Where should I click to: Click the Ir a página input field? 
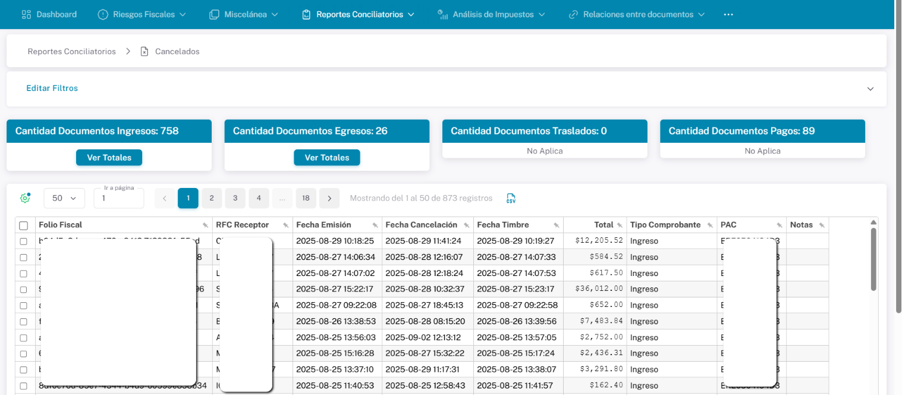[x=119, y=199]
